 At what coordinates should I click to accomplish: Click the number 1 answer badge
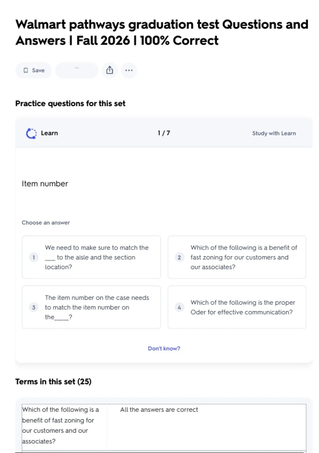click(x=34, y=257)
